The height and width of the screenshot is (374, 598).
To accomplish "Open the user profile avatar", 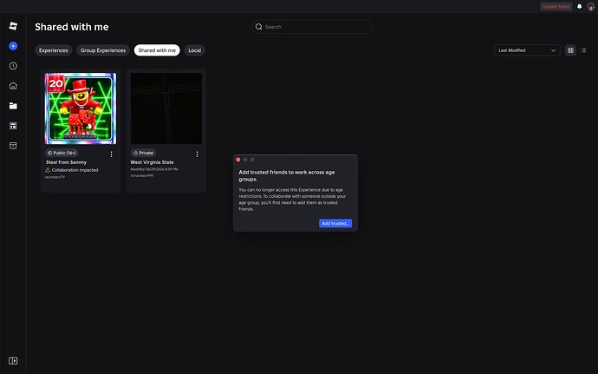I will pos(591,6).
